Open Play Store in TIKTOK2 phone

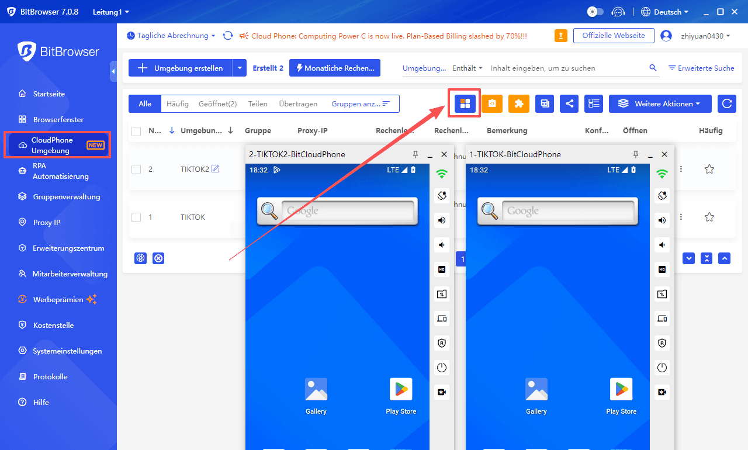[x=401, y=395]
